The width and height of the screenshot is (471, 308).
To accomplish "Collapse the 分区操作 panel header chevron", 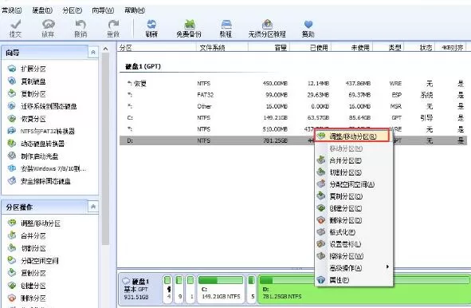I will pos(93,207).
